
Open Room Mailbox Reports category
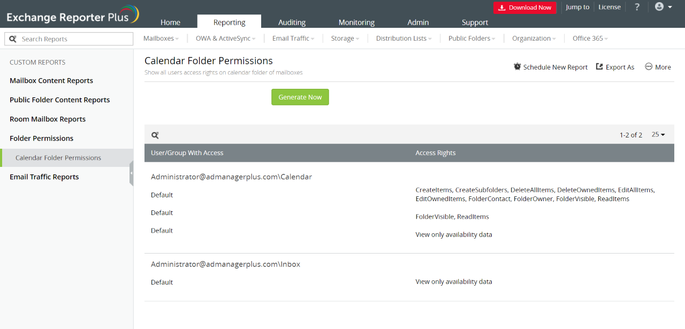48,119
